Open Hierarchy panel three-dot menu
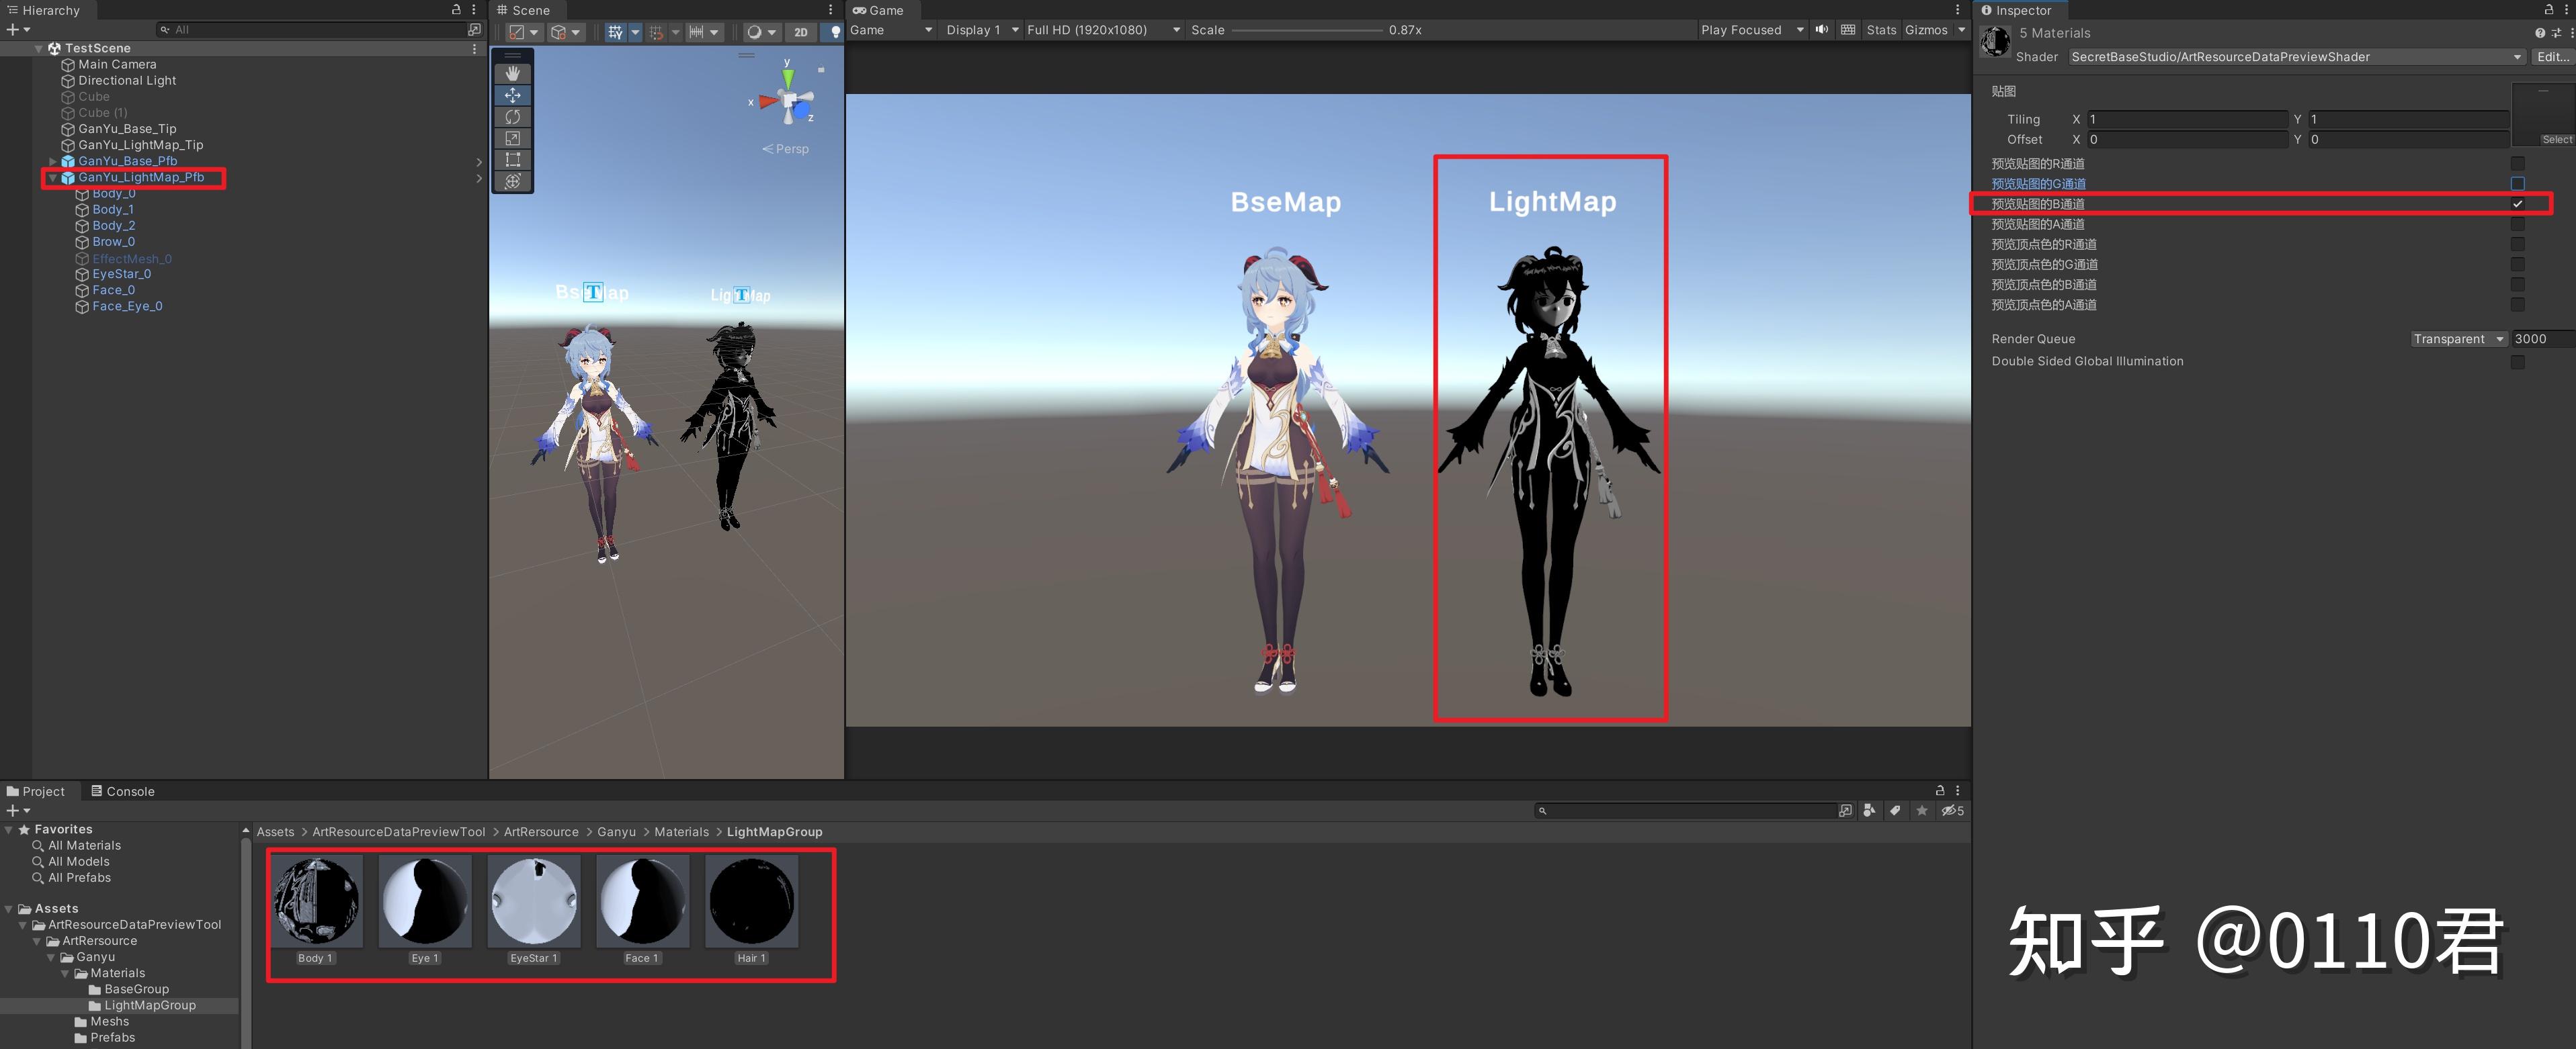Screen dimensions: 2576x1049 tap(474, 10)
